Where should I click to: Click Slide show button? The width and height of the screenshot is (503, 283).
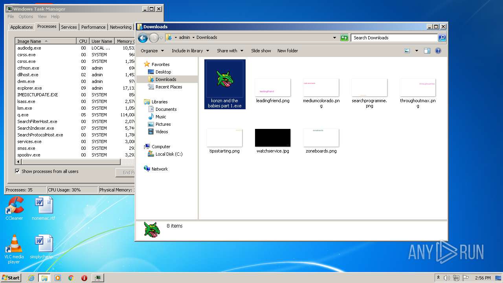(261, 51)
